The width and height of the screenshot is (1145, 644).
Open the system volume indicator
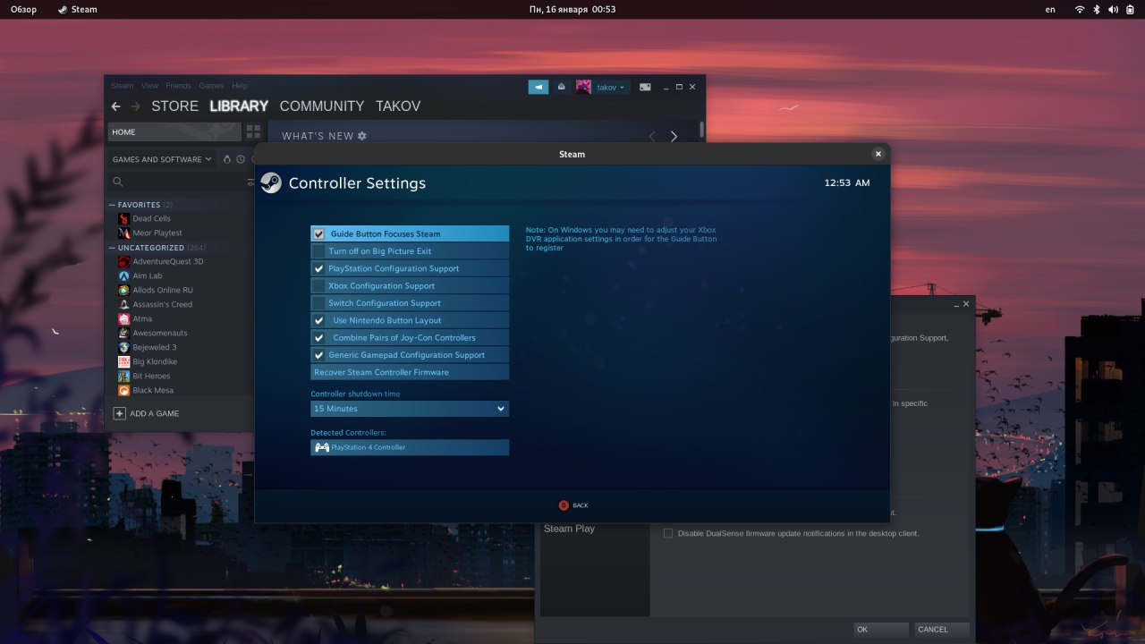pos(1114,9)
